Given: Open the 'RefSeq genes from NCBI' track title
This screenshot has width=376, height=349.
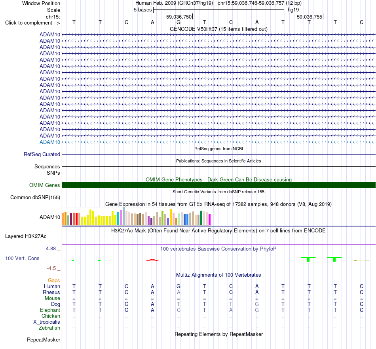Looking at the screenshot, I should 218,149.
